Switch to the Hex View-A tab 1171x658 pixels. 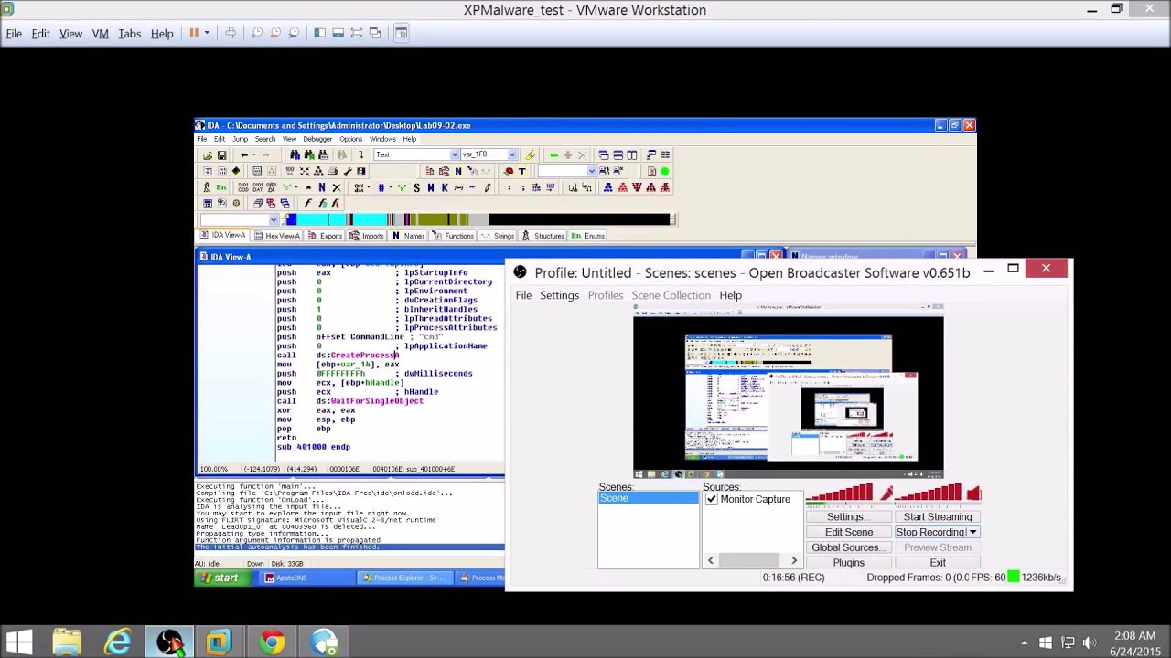pos(277,236)
